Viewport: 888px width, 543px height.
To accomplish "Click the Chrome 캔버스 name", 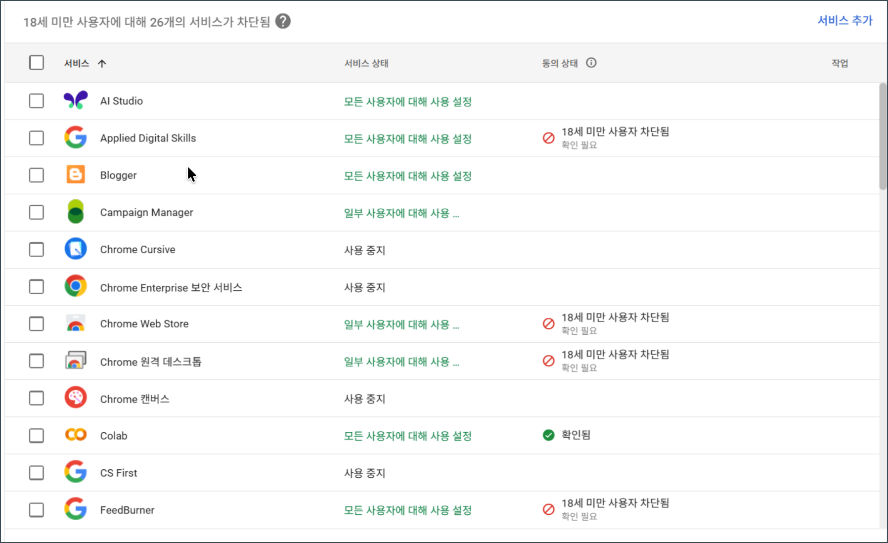I will [x=134, y=399].
